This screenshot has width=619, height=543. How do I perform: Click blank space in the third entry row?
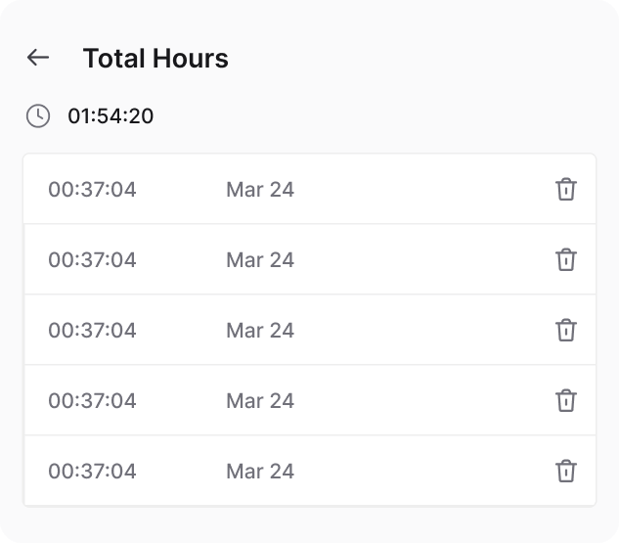pyautogui.click(x=420, y=330)
